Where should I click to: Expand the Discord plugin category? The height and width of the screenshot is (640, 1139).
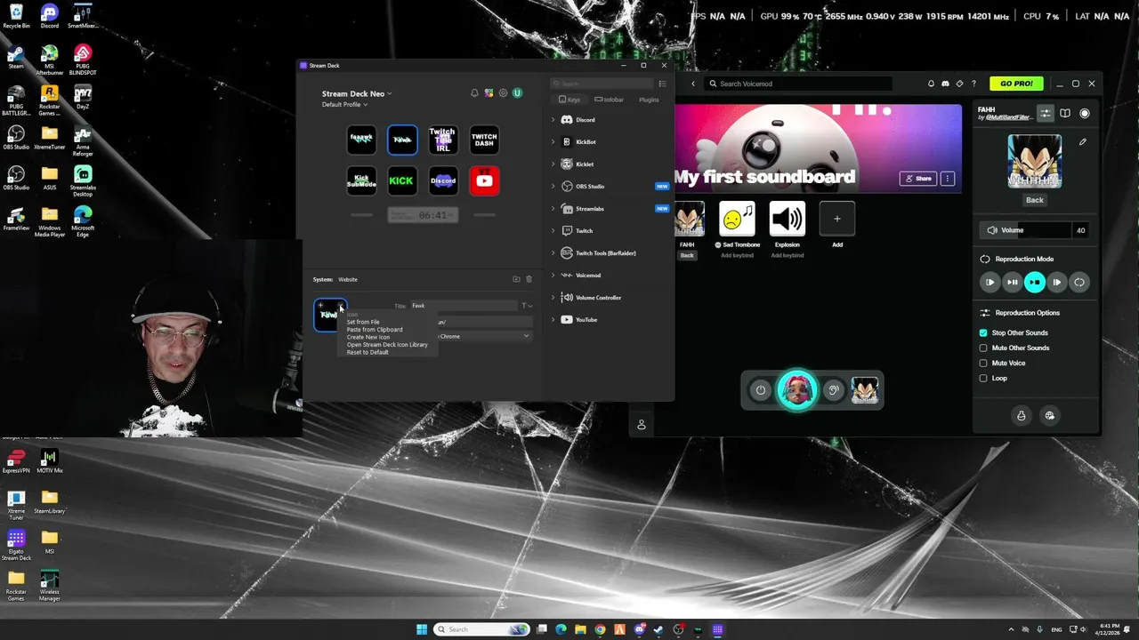point(553,120)
